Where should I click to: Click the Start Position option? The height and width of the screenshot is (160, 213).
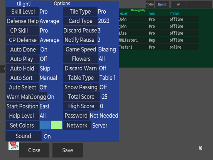coord(22,106)
